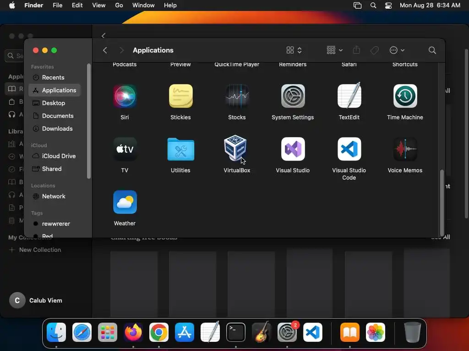Launch Google Chrome from the Dock
Image resolution: width=469 pixels, height=351 pixels.
coord(159,332)
